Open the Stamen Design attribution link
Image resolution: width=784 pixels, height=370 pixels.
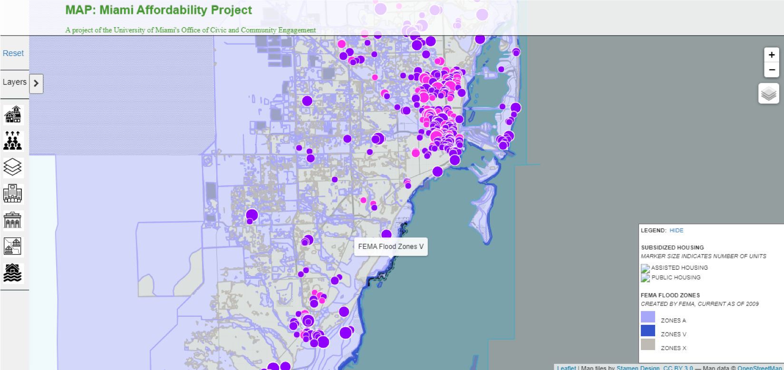tap(638, 368)
